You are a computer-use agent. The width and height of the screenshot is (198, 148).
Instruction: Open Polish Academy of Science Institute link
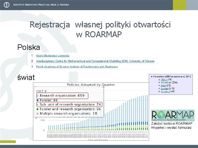click(77, 67)
